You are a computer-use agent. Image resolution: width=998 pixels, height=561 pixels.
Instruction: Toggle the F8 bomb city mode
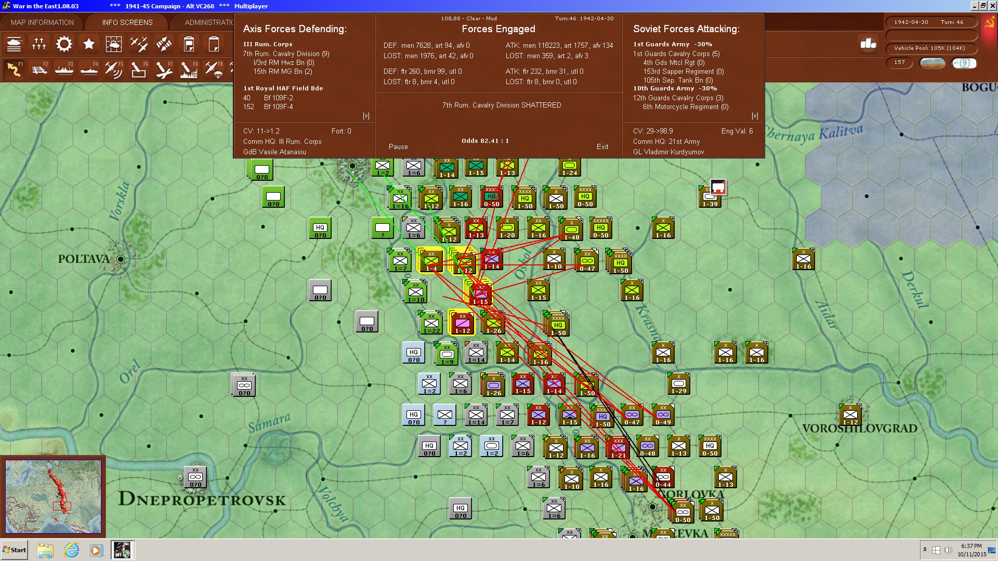(188, 69)
